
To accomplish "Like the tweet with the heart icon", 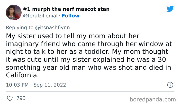I will click(x=10, y=98).
